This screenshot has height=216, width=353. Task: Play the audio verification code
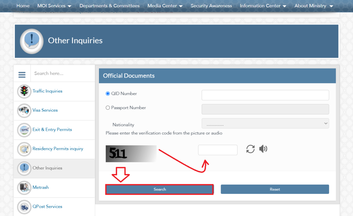(263, 149)
